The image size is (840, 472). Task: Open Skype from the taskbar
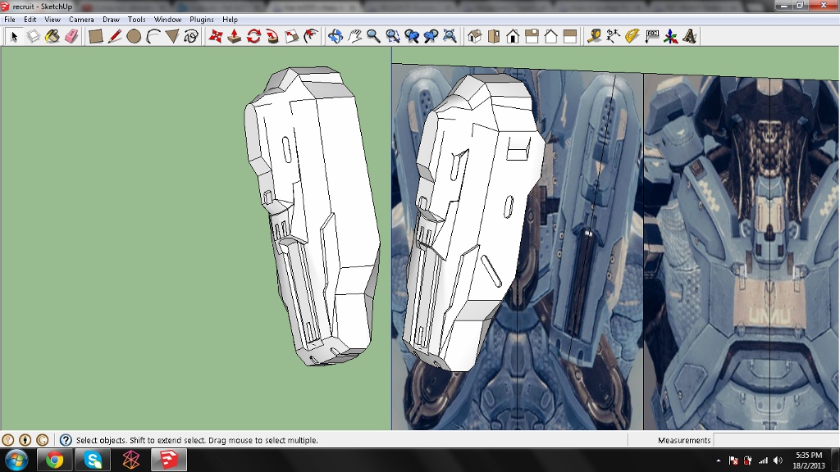pos(93,460)
